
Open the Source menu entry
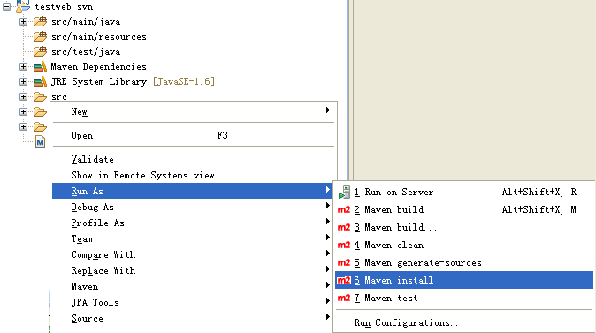(194, 319)
